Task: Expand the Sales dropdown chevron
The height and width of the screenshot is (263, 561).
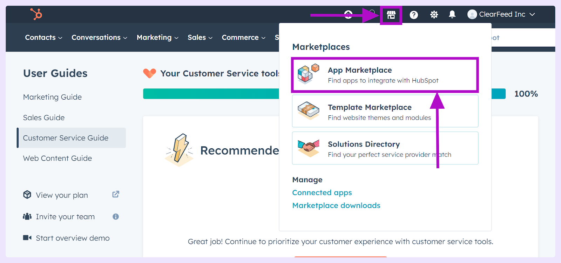Action: click(x=210, y=38)
